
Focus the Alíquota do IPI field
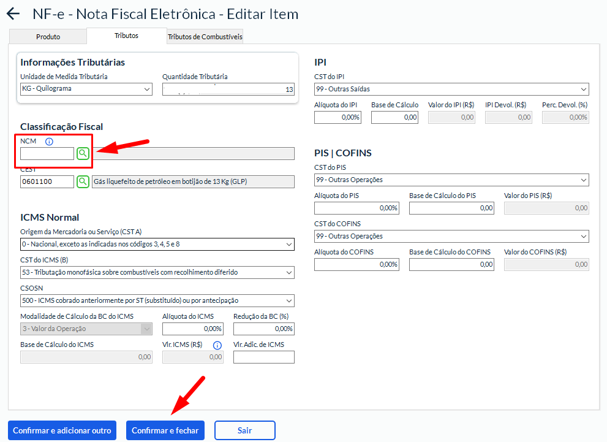pos(337,117)
